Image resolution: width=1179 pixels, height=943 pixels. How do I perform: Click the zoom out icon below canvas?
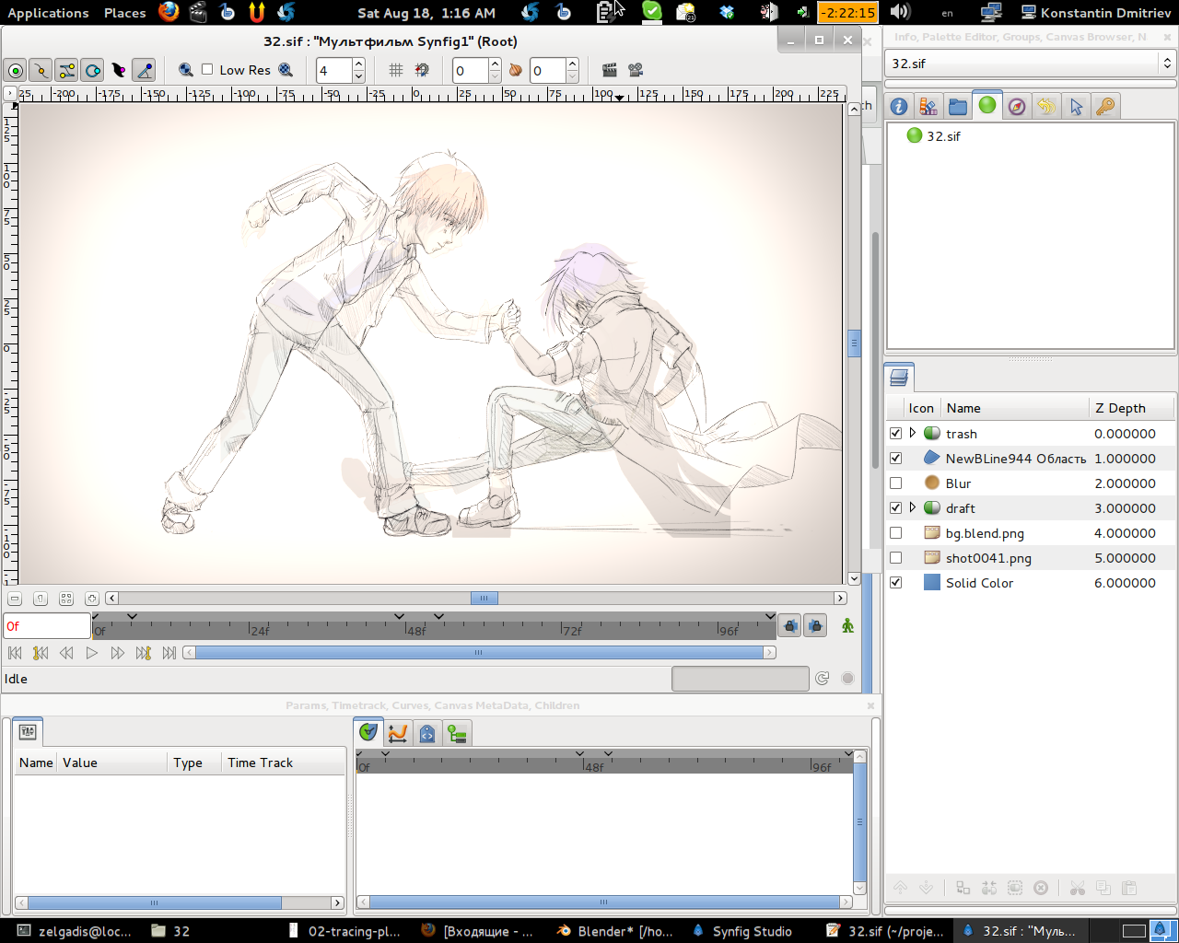pyautogui.click(x=15, y=599)
